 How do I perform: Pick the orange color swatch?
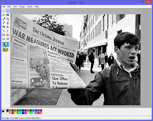coord(41,113)
